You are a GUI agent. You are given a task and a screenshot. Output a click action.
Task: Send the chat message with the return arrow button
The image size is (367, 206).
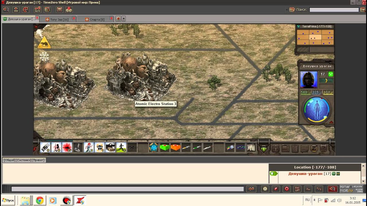251,189
